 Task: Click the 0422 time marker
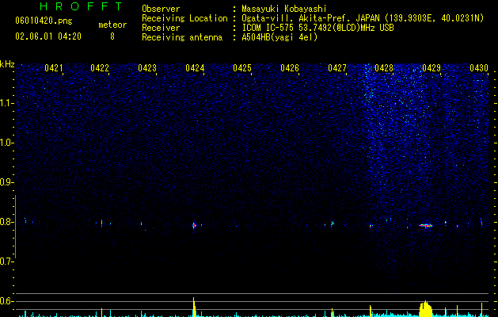[x=100, y=68]
